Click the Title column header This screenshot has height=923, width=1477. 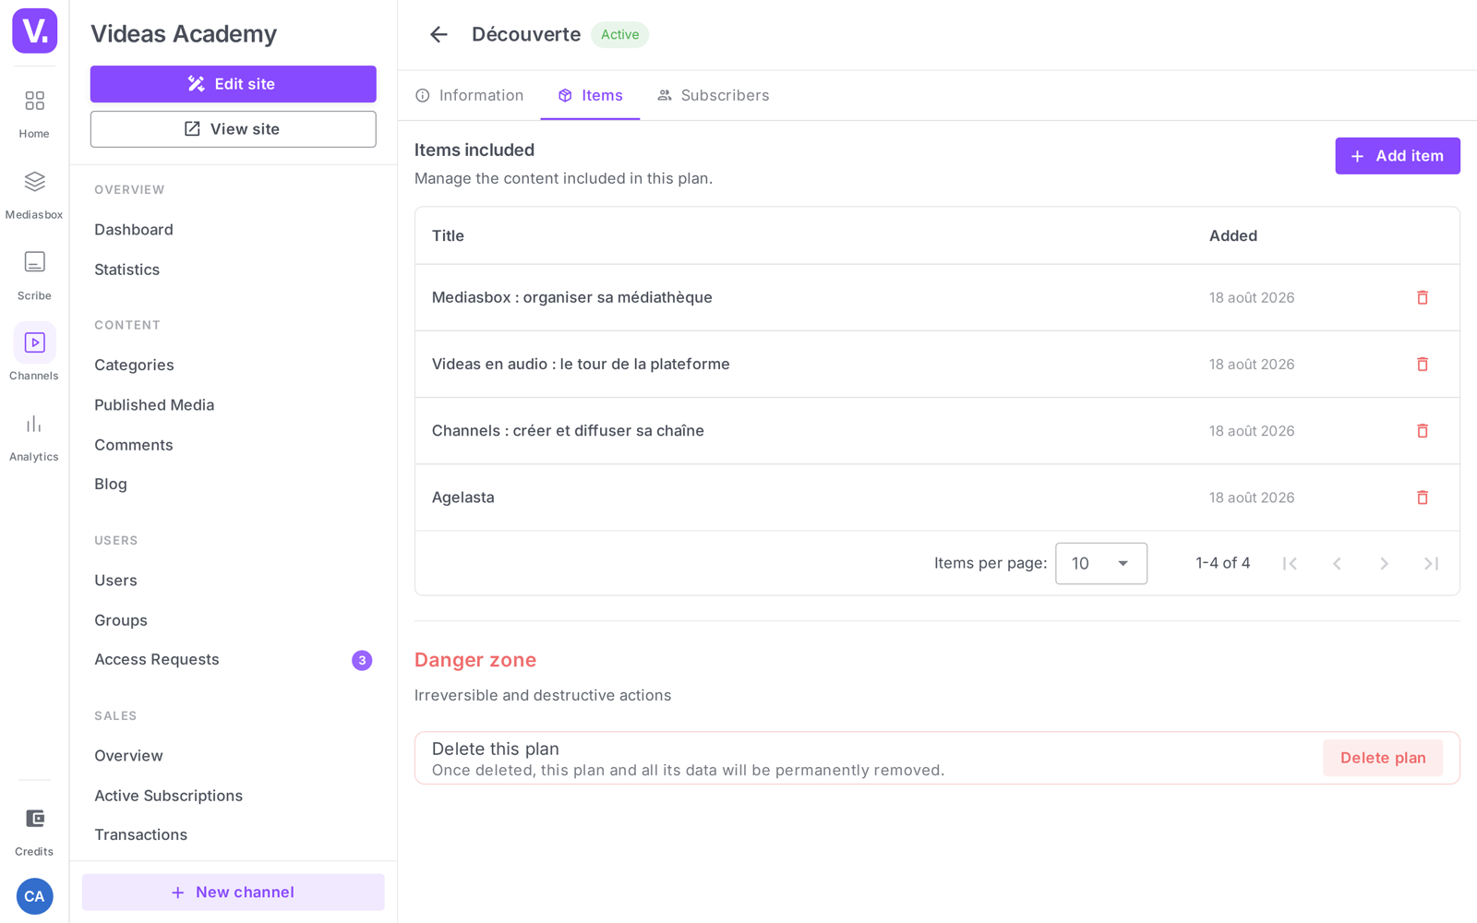coord(448,235)
